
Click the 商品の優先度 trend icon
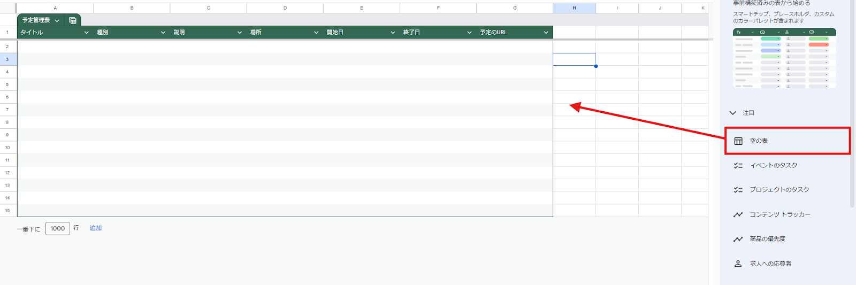tap(738, 239)
